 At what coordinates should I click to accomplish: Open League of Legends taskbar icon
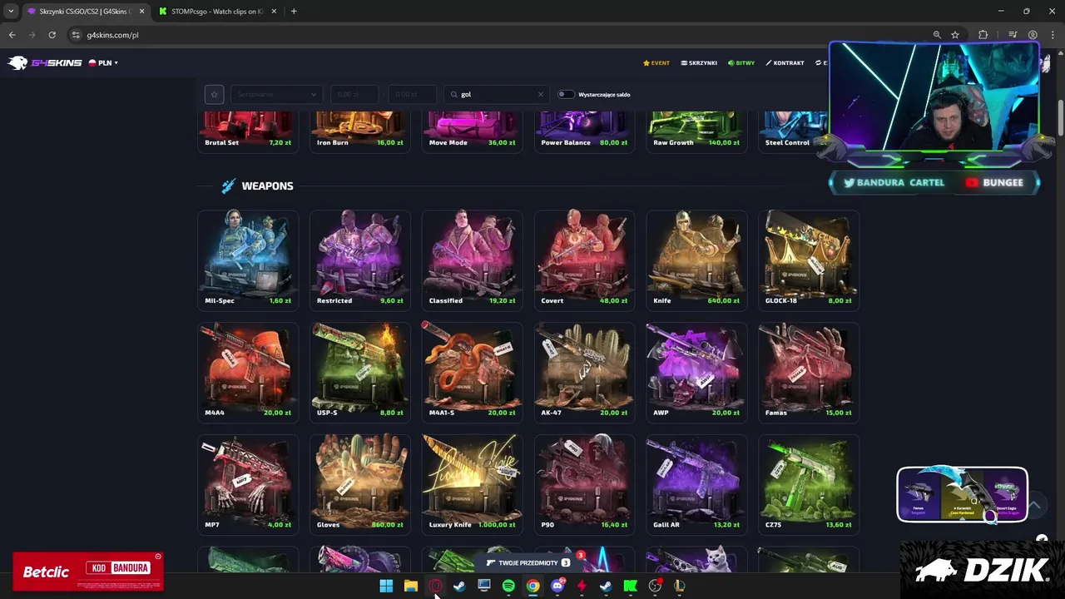coord(680,586)
